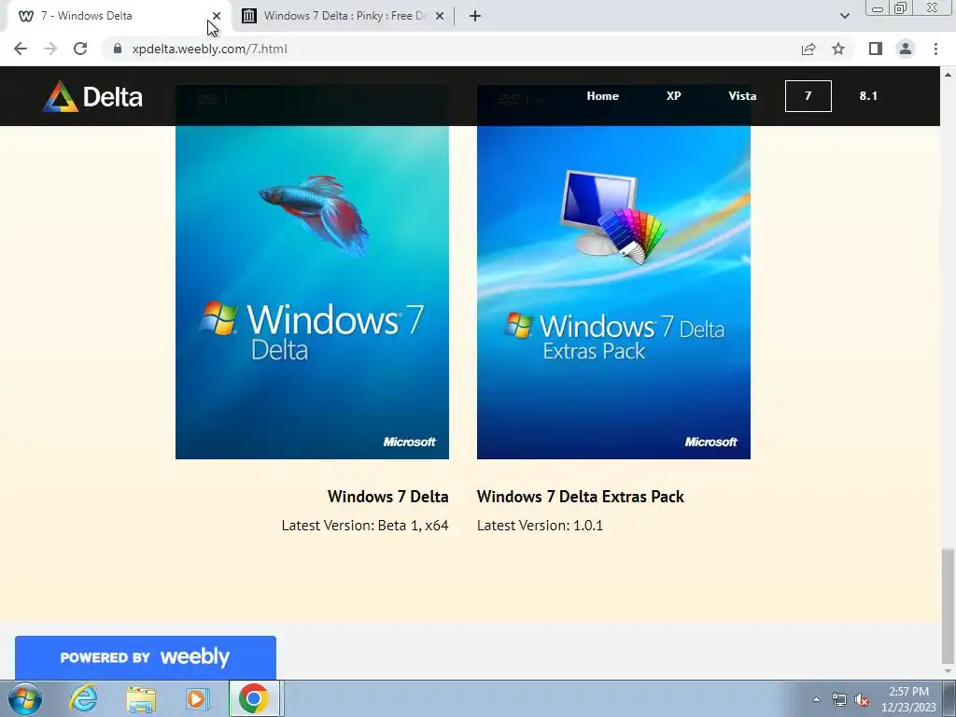The width and height of the screenshot is (956, 717).
Task: Bookmark this page with the star
Action: [838, 49]
